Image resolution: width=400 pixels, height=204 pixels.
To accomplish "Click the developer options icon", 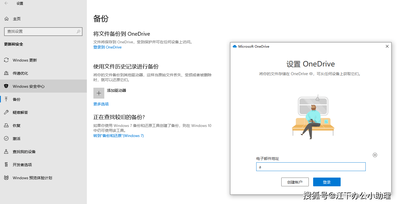I will (7, 165).
